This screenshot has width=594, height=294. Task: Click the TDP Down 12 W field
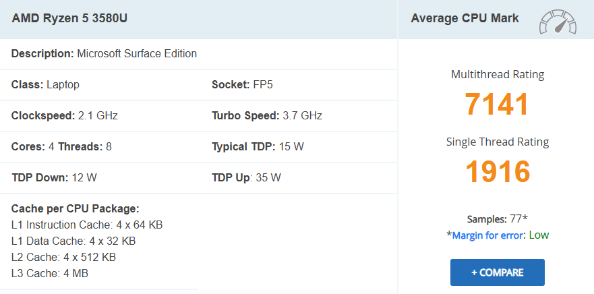point(54,178)
